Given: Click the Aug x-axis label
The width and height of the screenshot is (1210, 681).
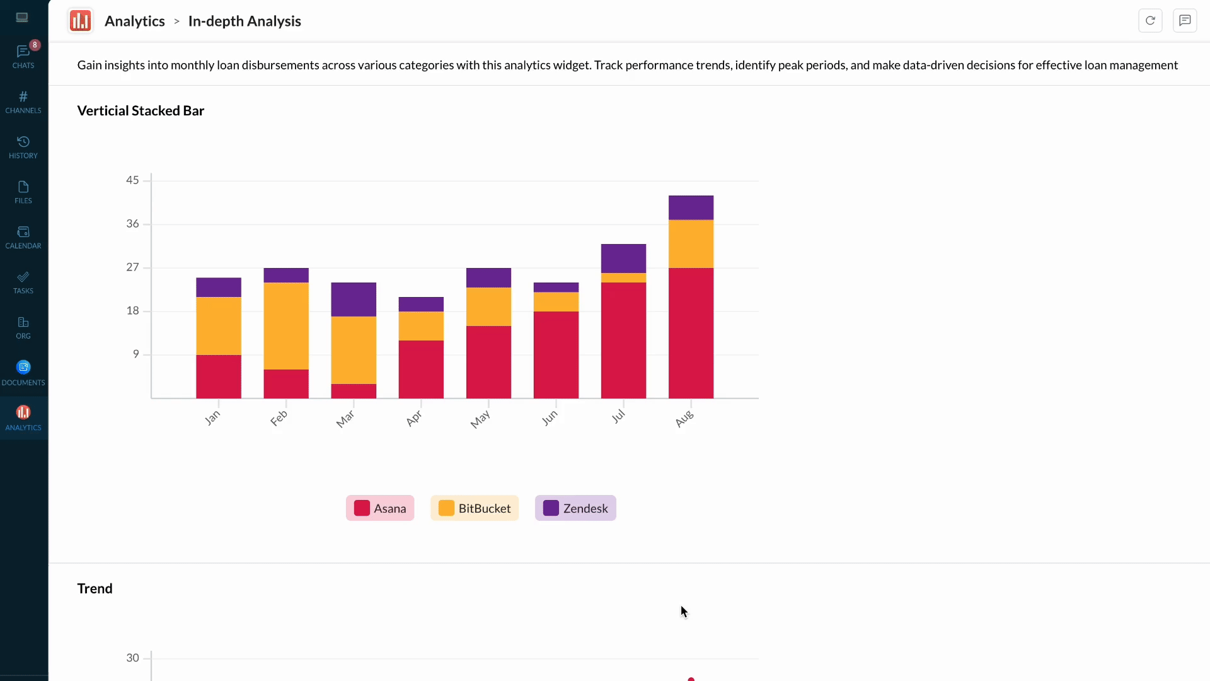Looking at the screenshot, I should tap(684, 418).
